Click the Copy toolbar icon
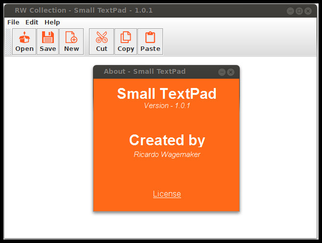322x243 pixels. coord(126,42)
